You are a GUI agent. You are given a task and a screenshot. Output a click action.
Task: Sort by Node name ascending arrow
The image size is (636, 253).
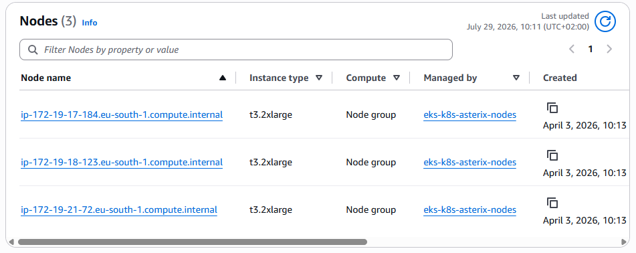222,78
